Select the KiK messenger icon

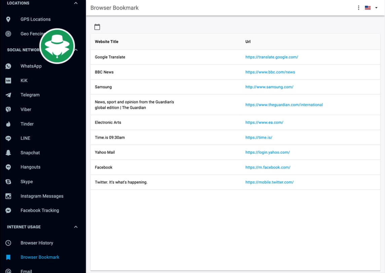(8, 80)
